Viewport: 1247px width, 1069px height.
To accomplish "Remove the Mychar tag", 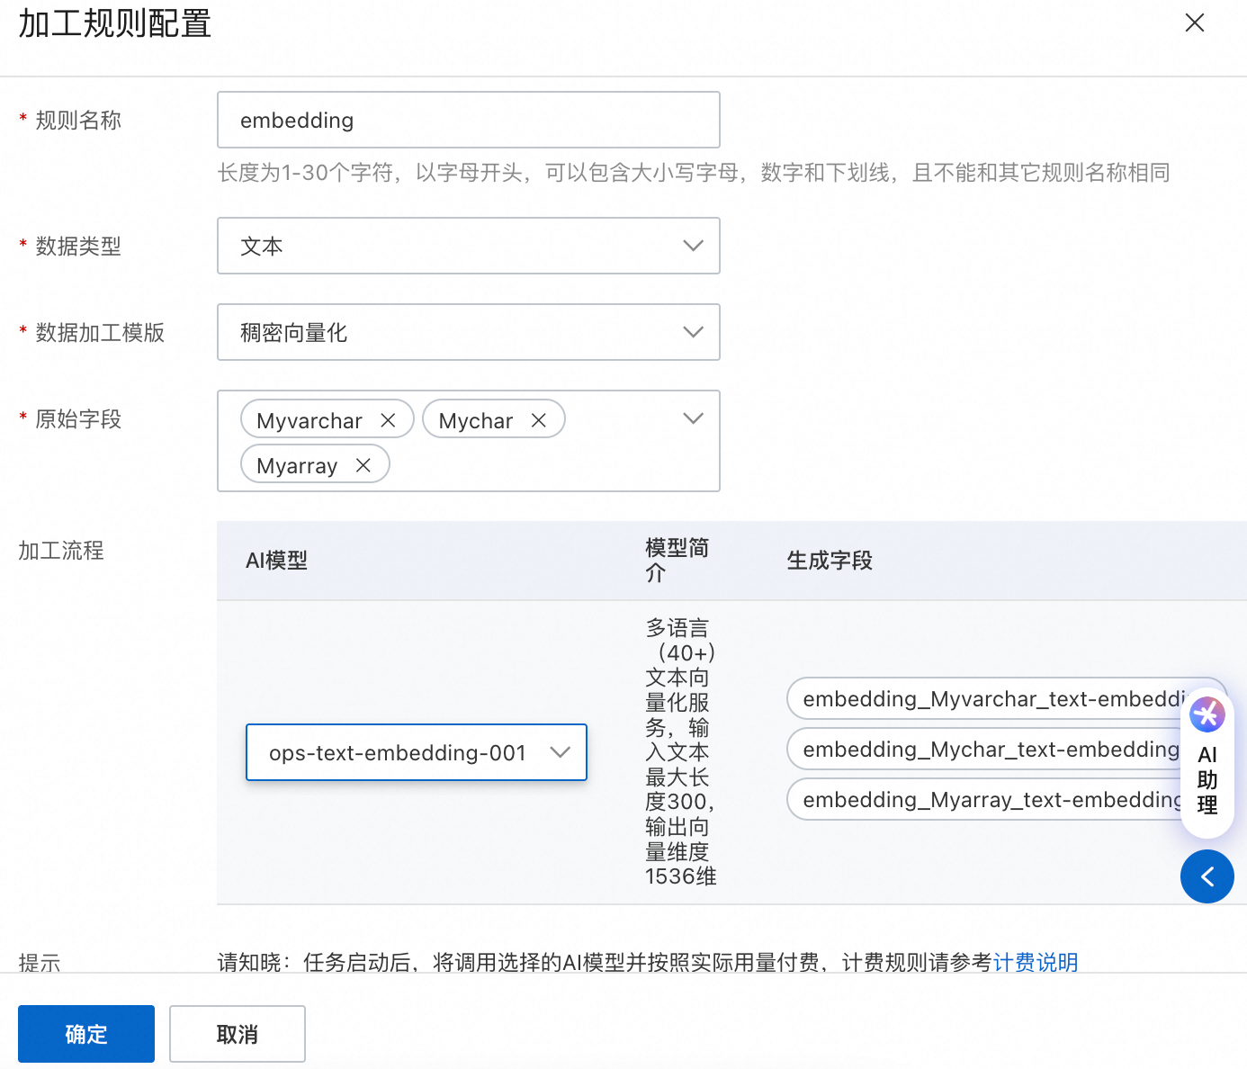I will [x=539, y=420].
